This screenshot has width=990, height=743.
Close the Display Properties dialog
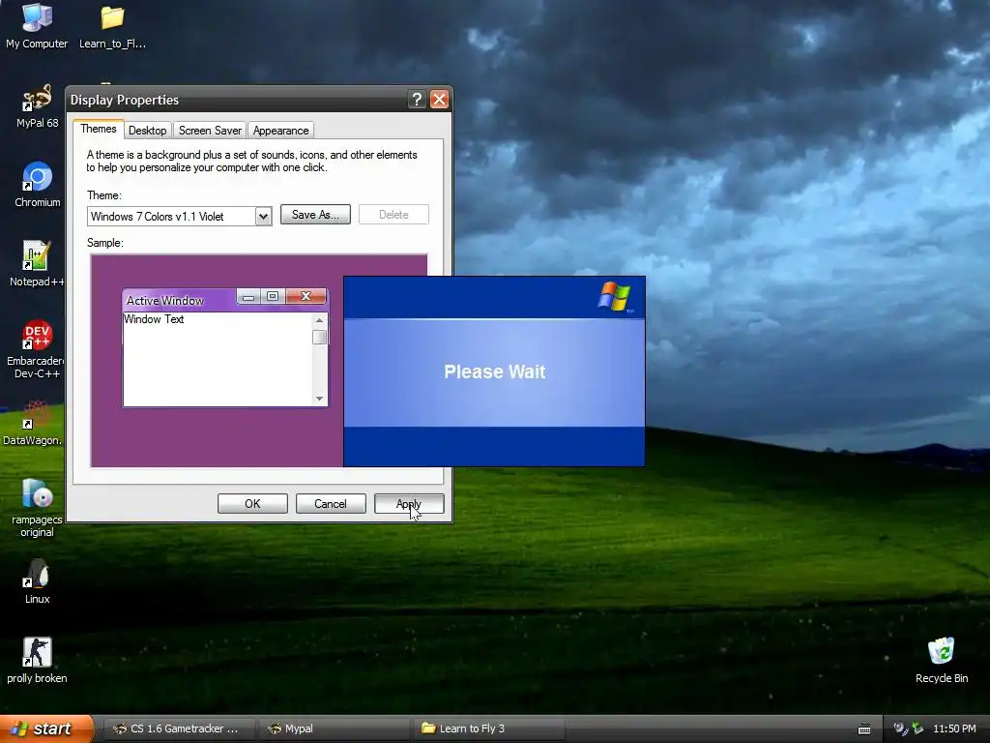(x=439, y=100)
